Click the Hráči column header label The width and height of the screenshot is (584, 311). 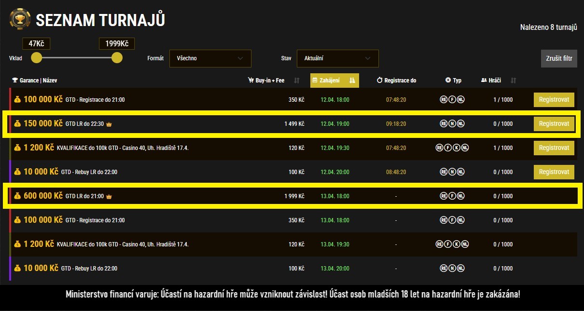pos(491,81)
